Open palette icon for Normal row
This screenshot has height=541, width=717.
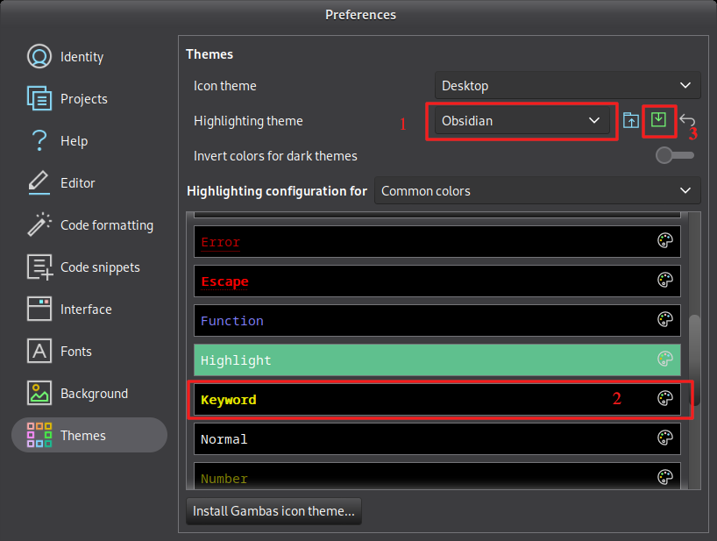665,438
